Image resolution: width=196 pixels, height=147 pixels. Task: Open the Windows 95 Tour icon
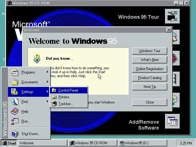point(172,16)
